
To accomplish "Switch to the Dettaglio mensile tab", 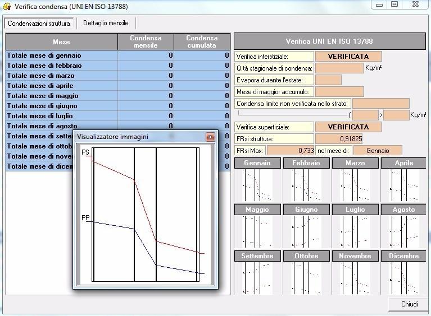I will point(106,23).
